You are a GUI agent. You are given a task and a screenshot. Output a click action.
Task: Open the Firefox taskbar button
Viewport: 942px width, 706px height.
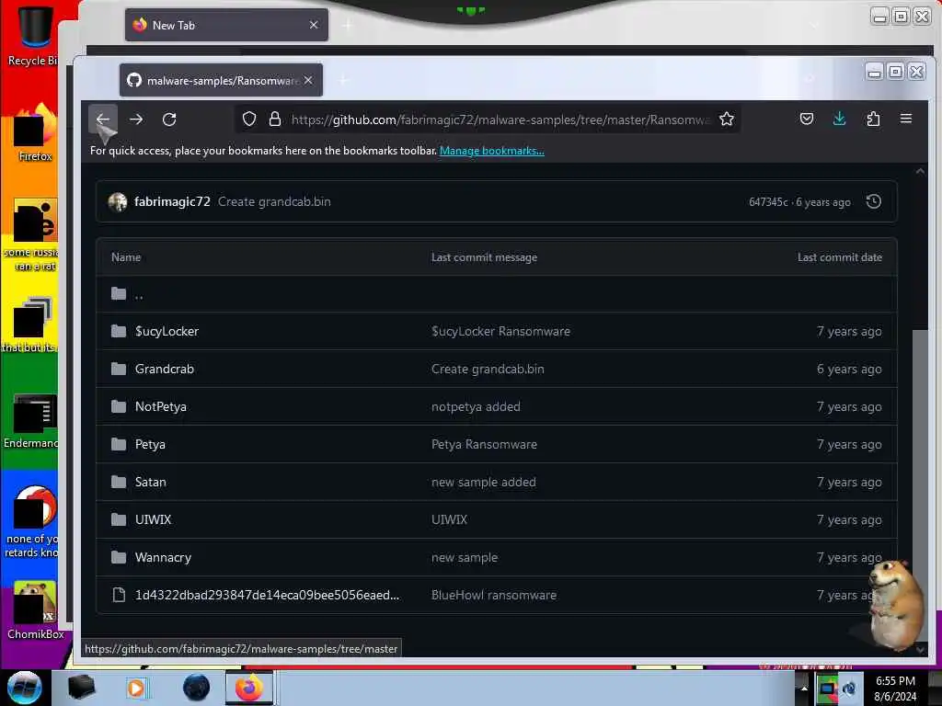coord(249,688)
